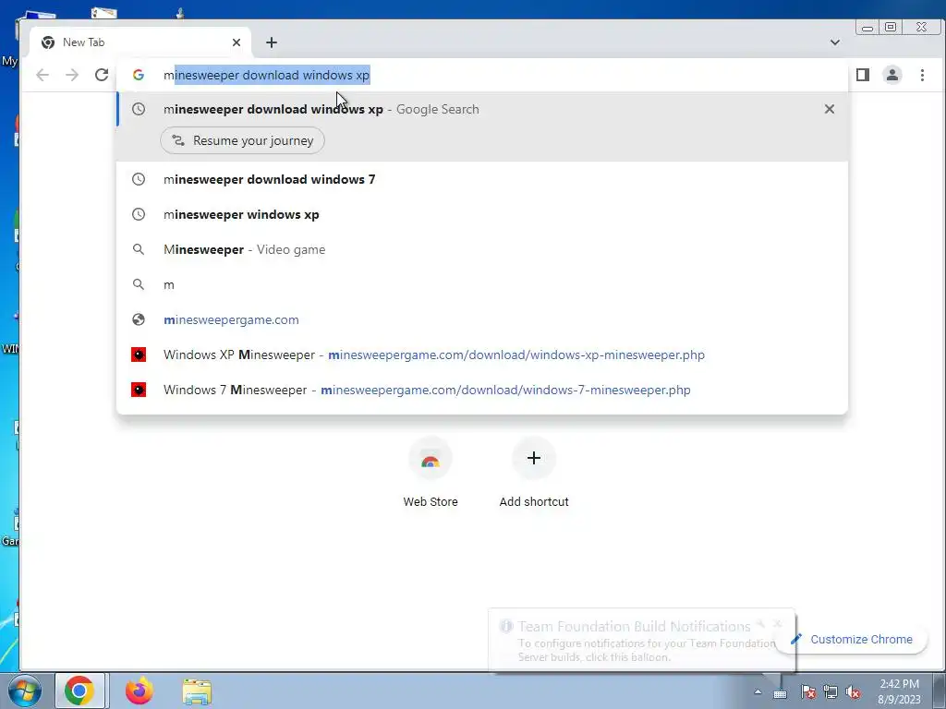Image resolution: width=946 pixels, height=709 pixels.
Task: Select 'minesweeper download windows xp' Google Search suggestion
Action: [x=482, y=109]
